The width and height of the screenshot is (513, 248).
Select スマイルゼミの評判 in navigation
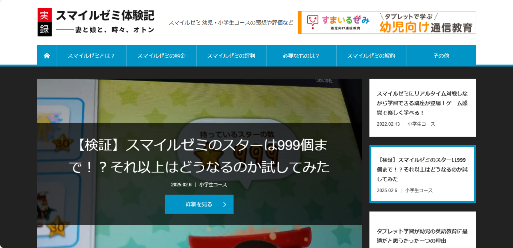231,56
